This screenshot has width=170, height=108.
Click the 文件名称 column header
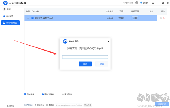click(35, 12)
